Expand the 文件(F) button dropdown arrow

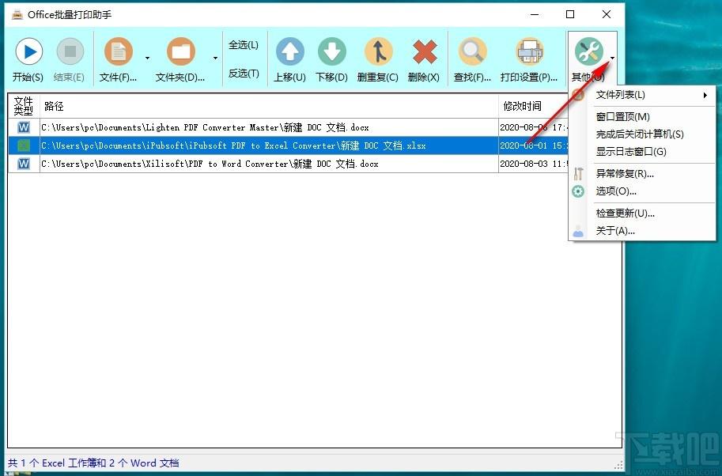point(147,58)
